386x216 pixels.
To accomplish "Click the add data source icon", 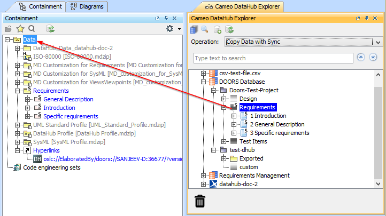I will point(218,30).
